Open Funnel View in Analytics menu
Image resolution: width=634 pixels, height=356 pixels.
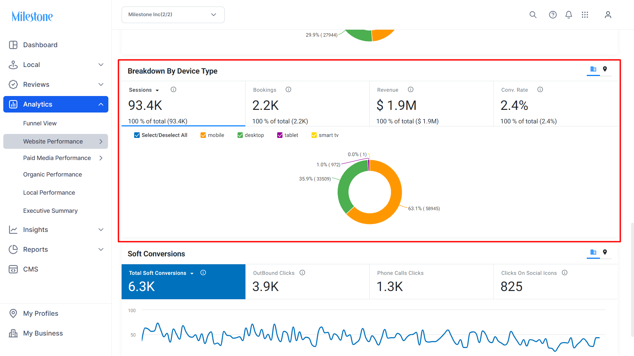40,123
